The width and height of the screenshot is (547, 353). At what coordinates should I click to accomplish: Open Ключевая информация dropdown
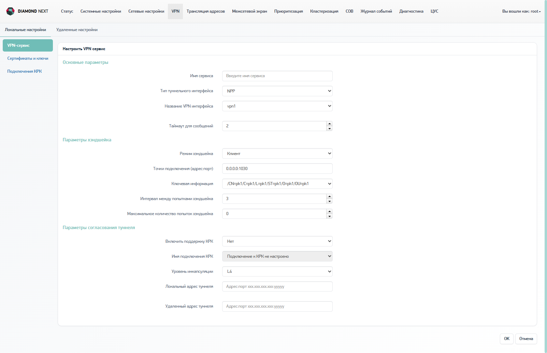277,184
